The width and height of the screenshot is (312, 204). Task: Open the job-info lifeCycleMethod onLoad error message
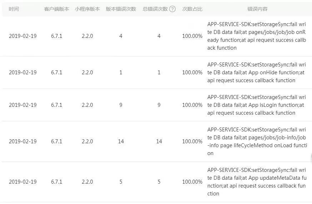[x=257, y=141]
